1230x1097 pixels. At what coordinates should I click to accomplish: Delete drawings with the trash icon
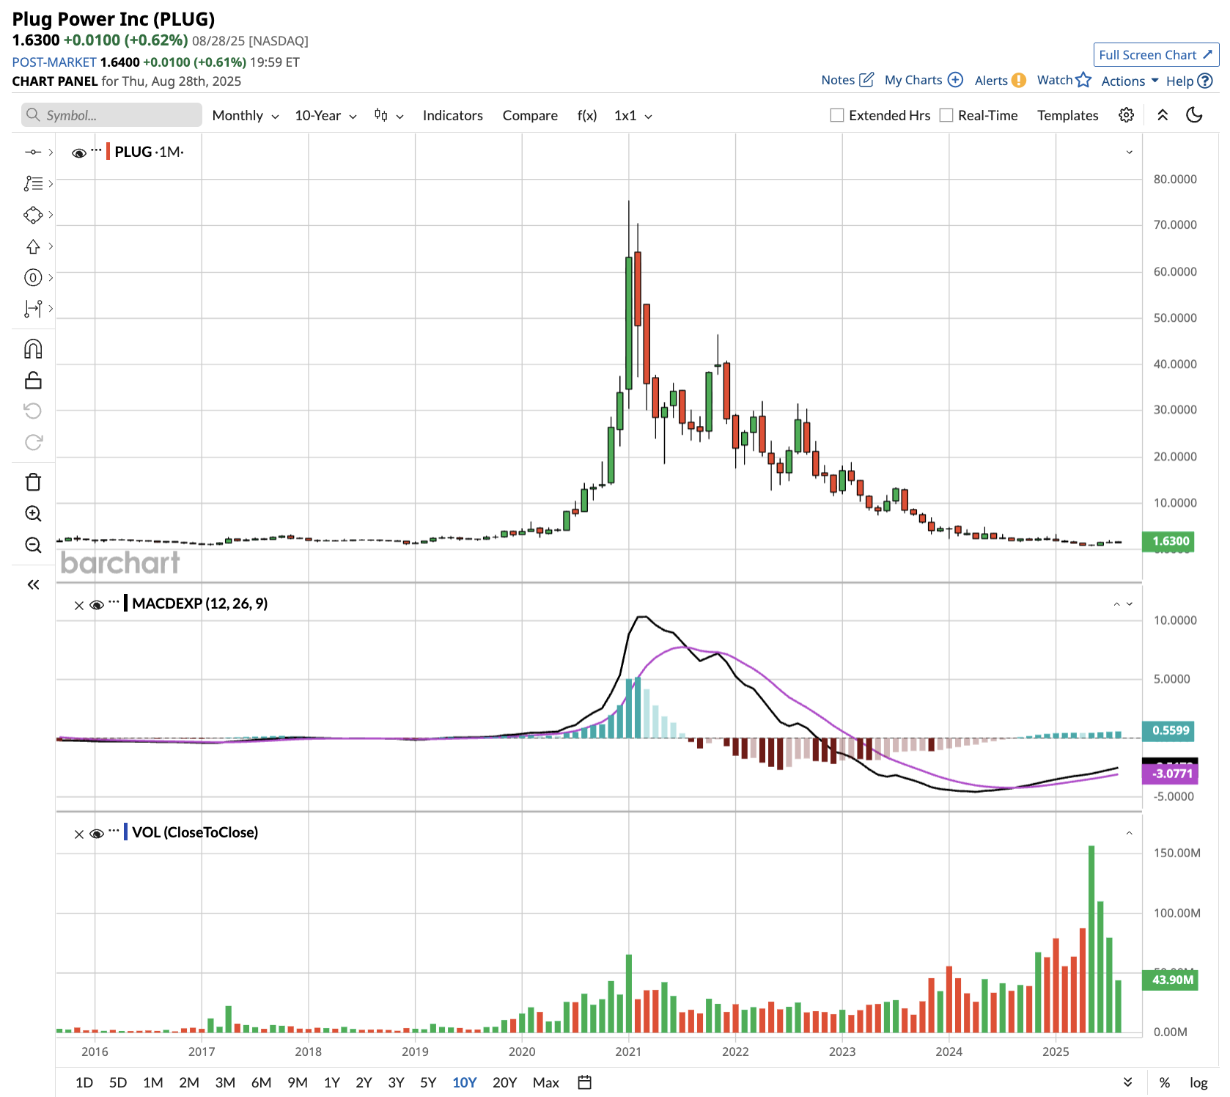[33, 482]
